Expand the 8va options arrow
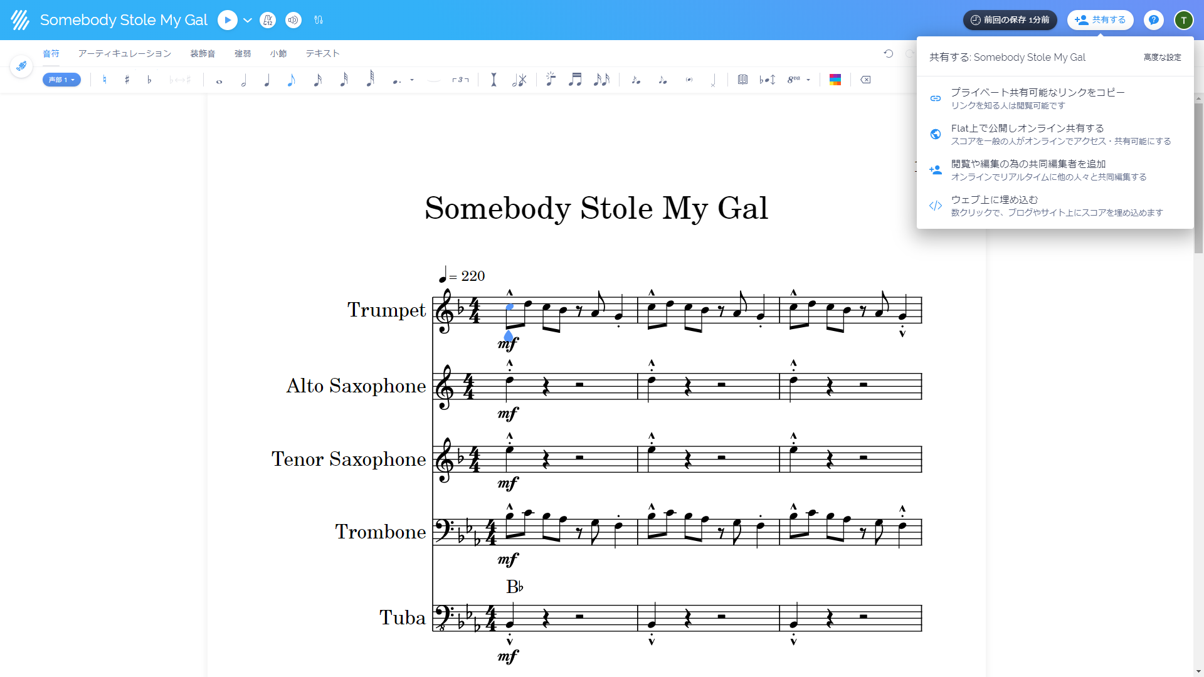Screen dimensions: 1204x677 808,80
